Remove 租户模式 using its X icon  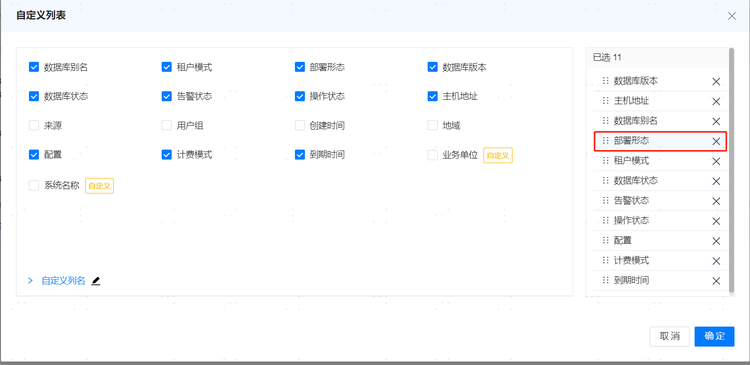716,161
